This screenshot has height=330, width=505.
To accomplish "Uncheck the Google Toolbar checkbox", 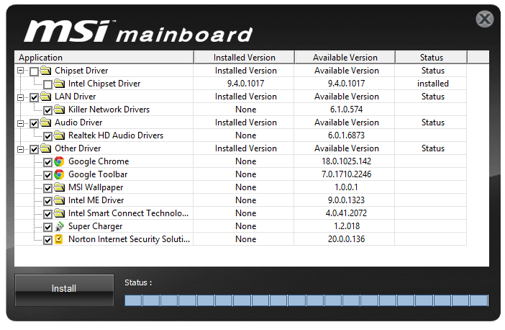I will pos(47,175).
